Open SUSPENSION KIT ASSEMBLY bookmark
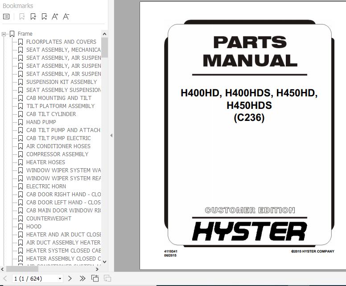This screenshot has height=286, width=346. [62, 82]
